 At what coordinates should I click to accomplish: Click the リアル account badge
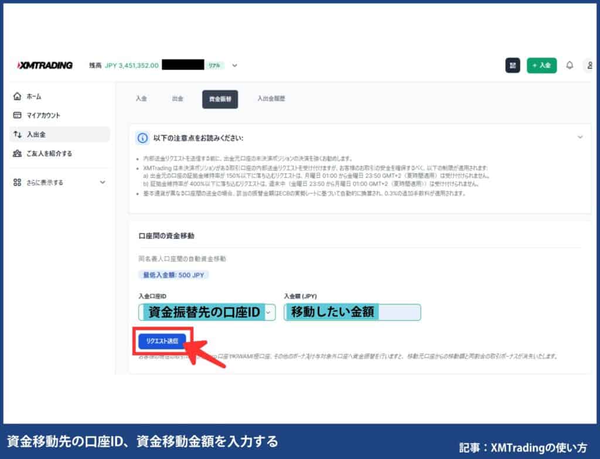[214, 66]
